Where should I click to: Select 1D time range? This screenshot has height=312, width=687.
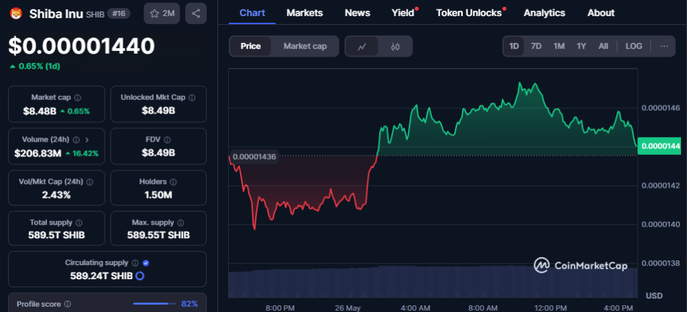[514, 46]
